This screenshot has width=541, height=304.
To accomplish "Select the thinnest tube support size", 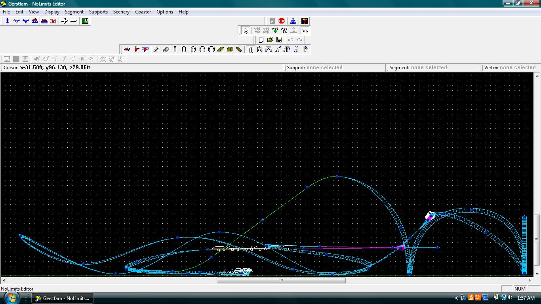I will pyautogui.click(x=175, y=49).
